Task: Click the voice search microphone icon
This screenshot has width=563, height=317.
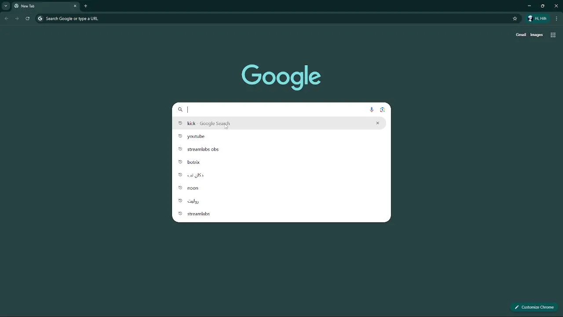Action: click(372, 110)
